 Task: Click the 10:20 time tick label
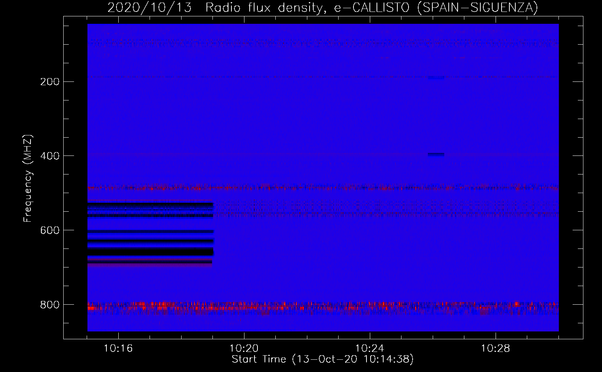point(244,349)
